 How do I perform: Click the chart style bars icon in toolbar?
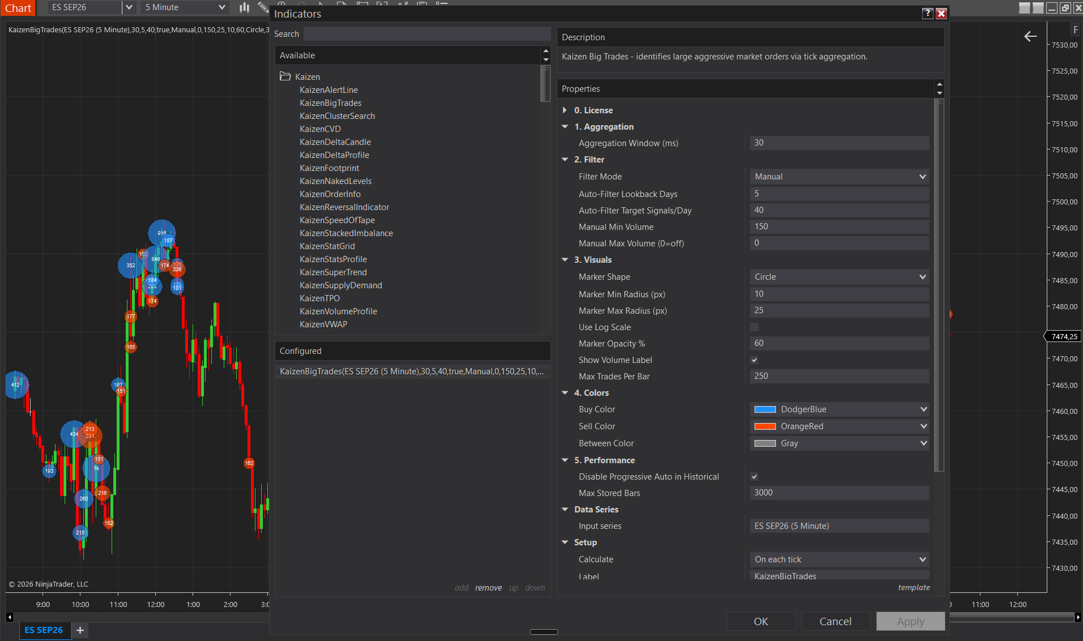(244, 7)
